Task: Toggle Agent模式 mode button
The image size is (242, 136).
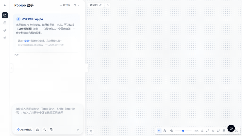Action: (x=24, y=130)
